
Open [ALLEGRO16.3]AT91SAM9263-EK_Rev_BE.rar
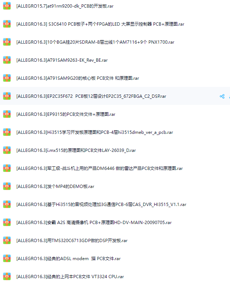[x=62, y=60]
